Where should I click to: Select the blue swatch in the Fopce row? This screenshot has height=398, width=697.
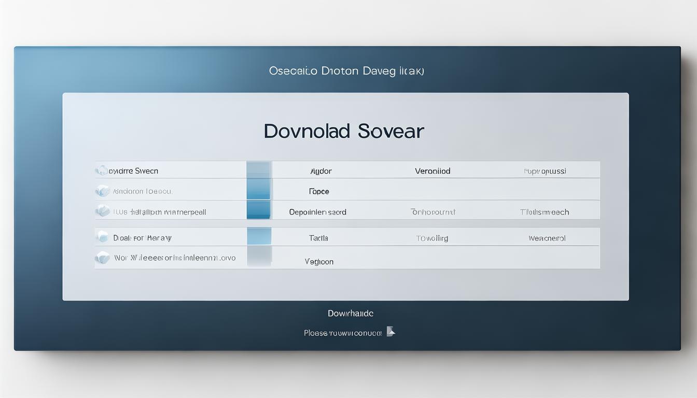258,190
